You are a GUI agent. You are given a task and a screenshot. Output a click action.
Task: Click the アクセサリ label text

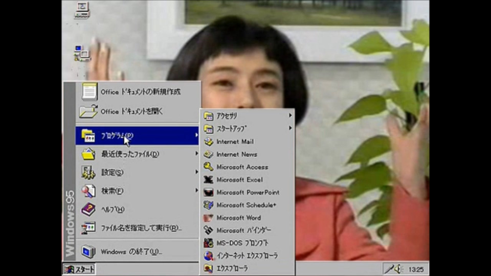[227, 116]
